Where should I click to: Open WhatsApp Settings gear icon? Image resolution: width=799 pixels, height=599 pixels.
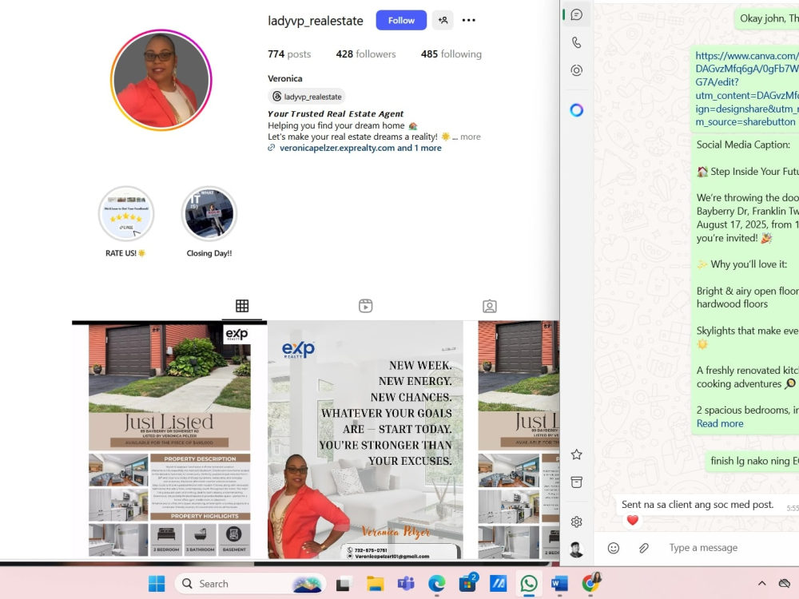coord(576,522)
